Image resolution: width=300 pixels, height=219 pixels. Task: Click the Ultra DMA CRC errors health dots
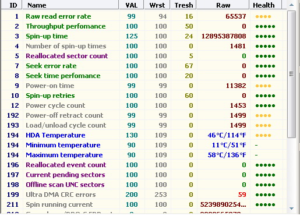[x=265, y=195]
